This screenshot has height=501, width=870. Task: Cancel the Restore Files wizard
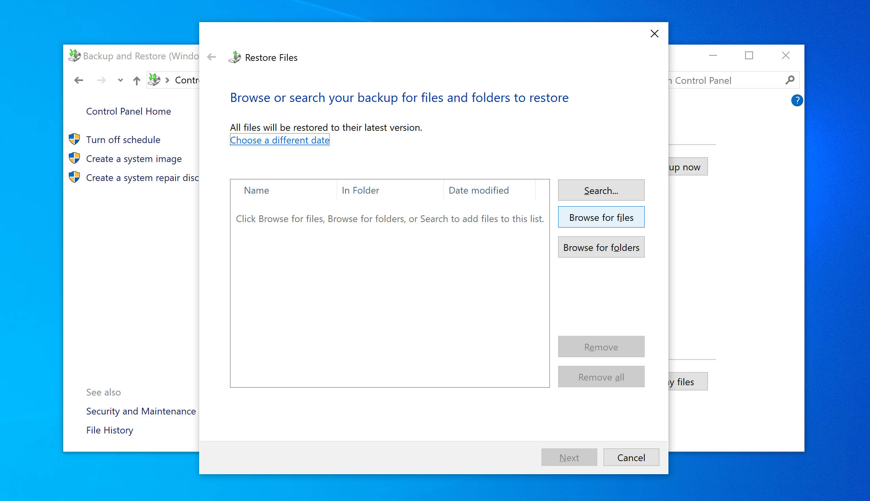(x=631, y=458)
